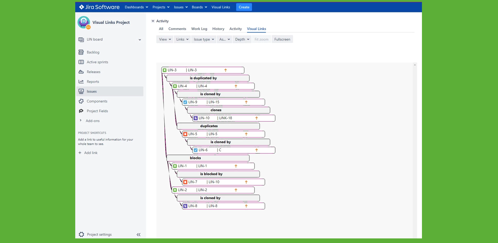Select the 'clones' link label node

coord(228,110)
